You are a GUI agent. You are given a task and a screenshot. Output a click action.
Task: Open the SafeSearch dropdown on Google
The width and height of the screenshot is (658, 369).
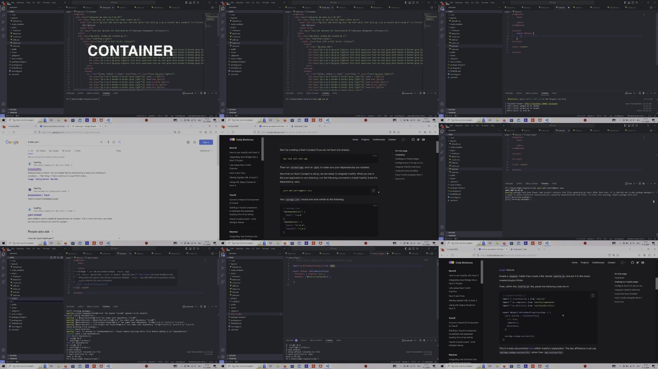click(206, 151)
